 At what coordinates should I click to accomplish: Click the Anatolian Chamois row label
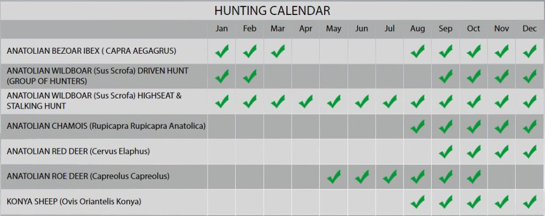(x=106, y=126)
